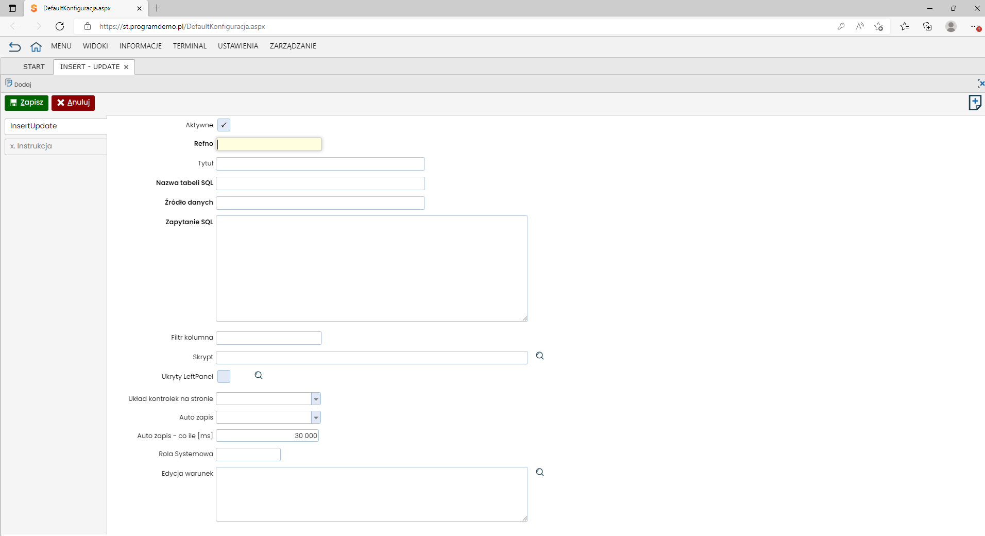
Task: Expand the Auto zapis dropdown
Action: [x=316, y=417]
